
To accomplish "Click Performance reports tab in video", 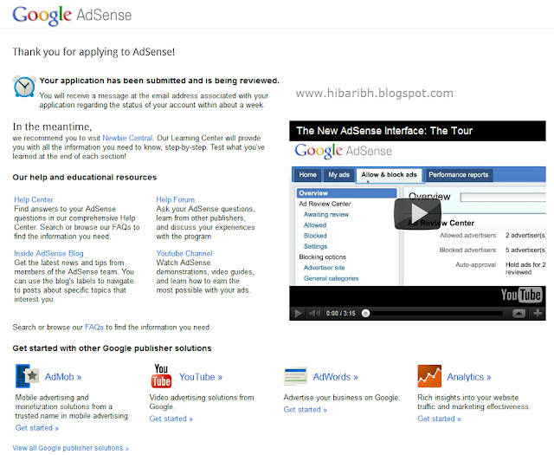I will (x=458, y=175).
